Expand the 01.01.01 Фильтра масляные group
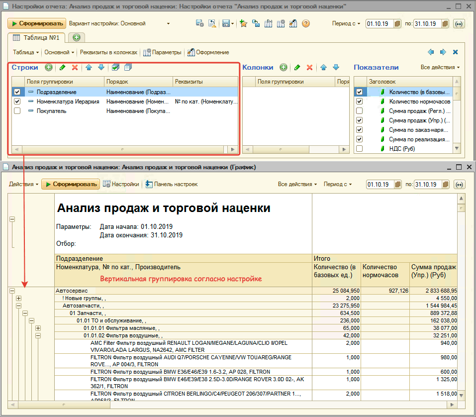The image size is (476, 417). tap(38, 328)
